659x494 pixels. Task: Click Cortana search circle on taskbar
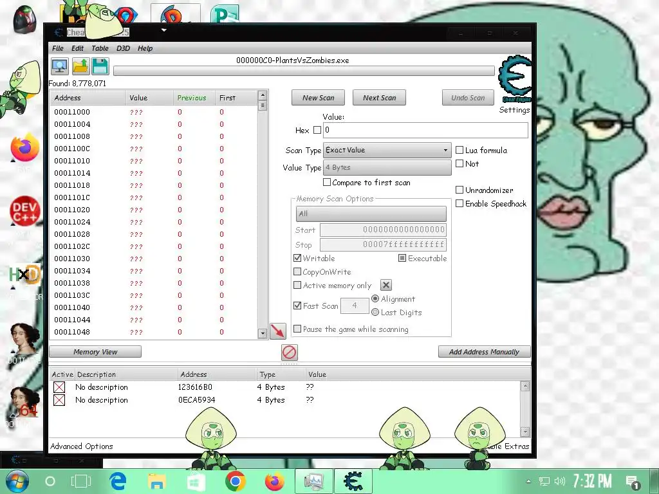click(50, 481)
